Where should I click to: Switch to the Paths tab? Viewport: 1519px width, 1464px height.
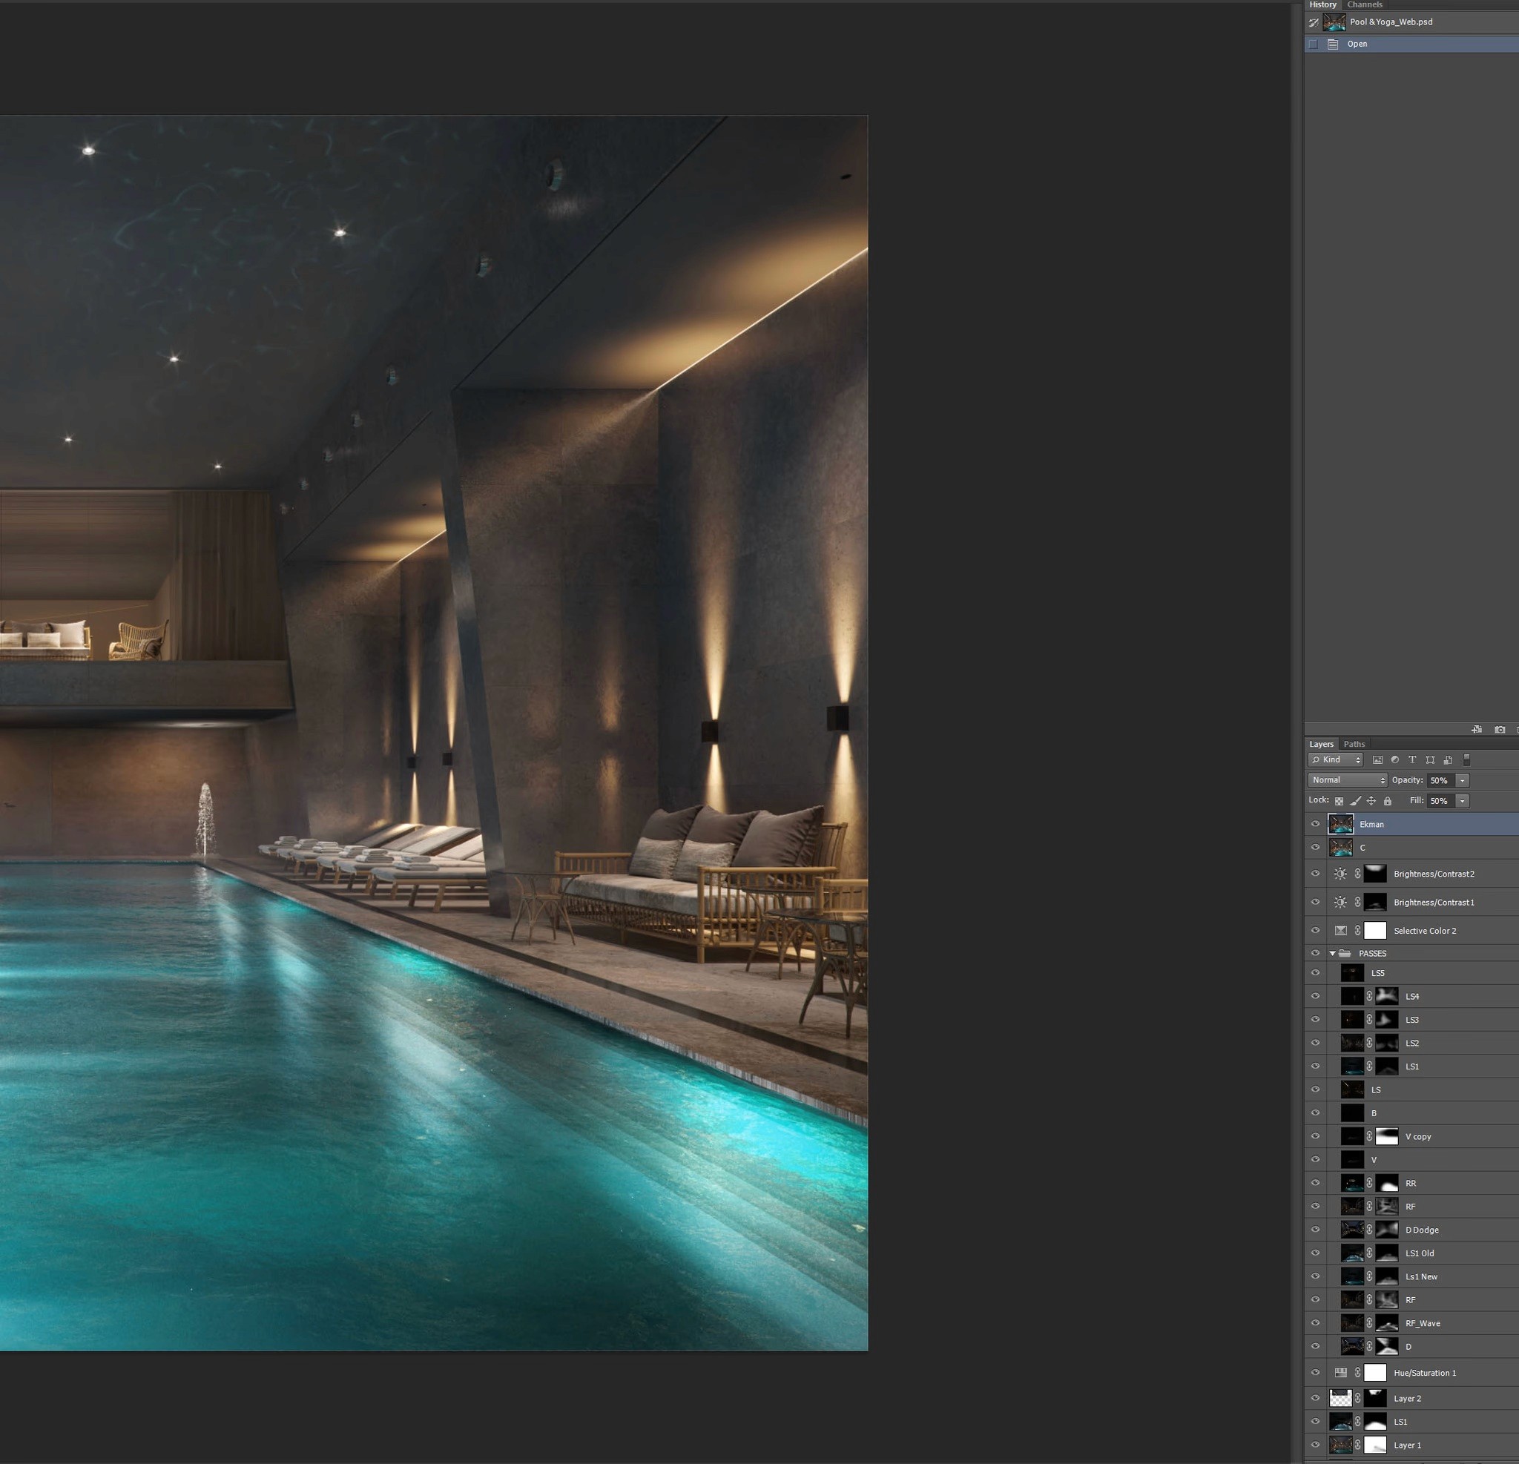pyautogui.click(x=1354, y=744)
